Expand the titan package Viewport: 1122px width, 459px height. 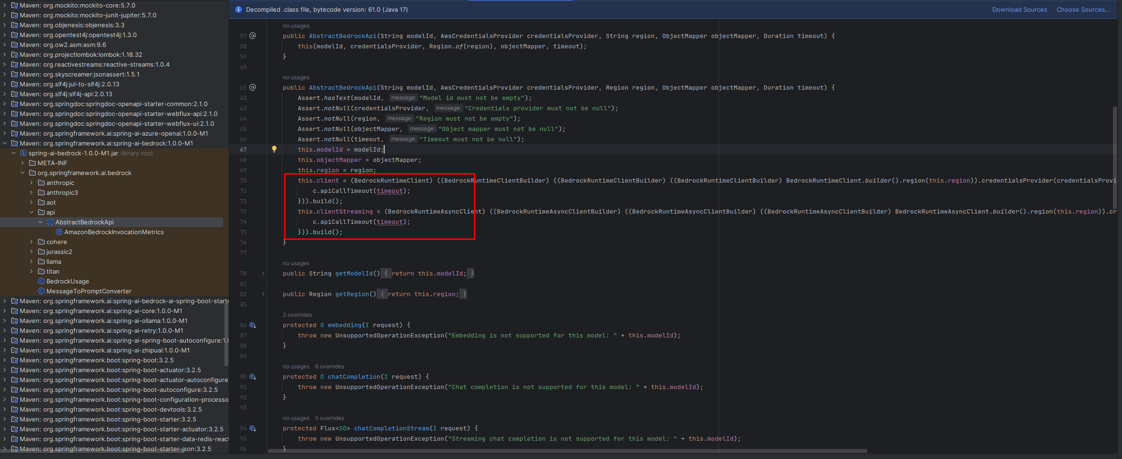pyautogui.click(x=31, y=271)
